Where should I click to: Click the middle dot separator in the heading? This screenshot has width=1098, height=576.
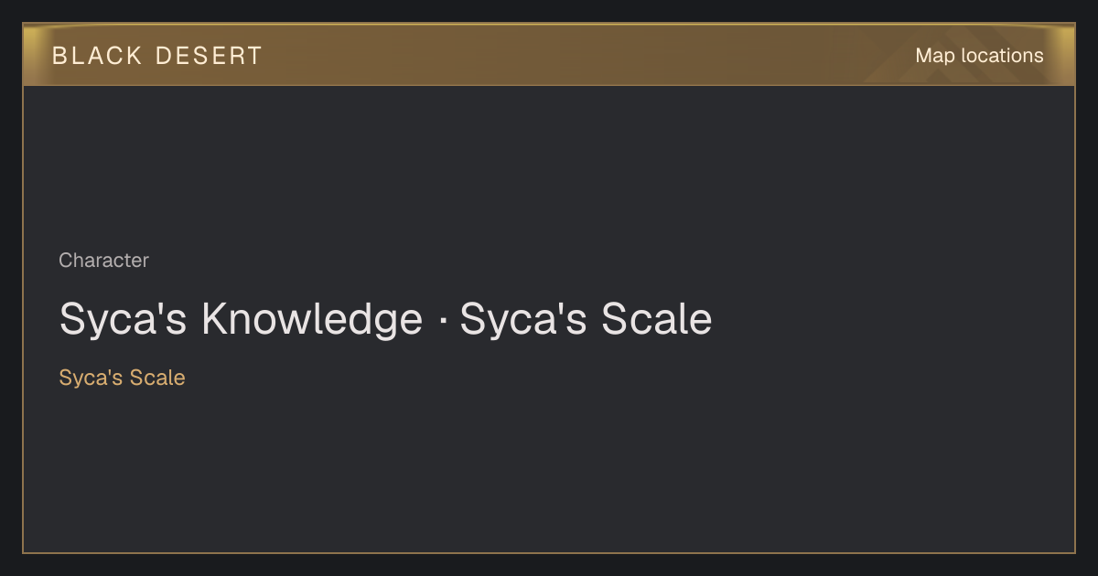(441, 322)
